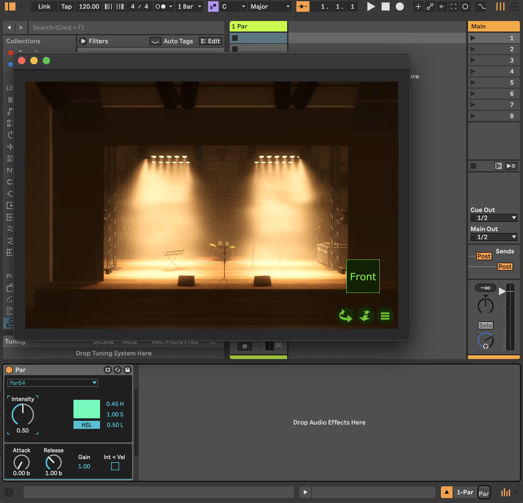
Task: Toggle the upper Post send button
Action: pyautogui.click(x=484, y=256)
